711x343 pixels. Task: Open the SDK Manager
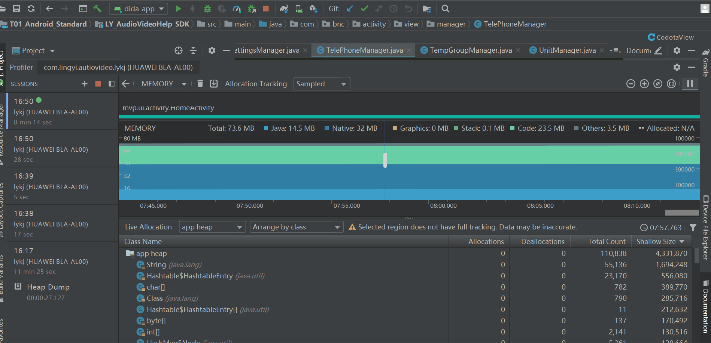point(314,9)
